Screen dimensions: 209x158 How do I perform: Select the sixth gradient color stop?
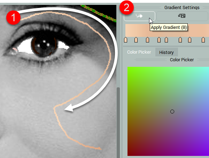(x=180, y=40)
